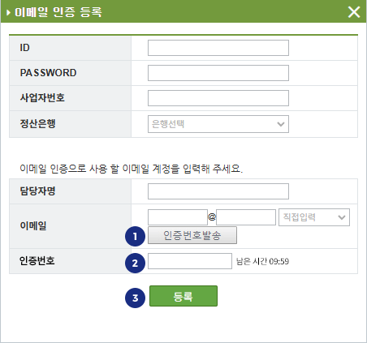
Task: Click the 사업자번호 input field
Action: point(218,98)
